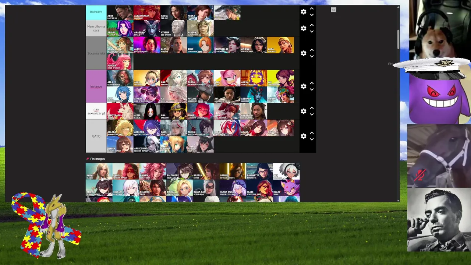
Task: Open settings gear for Soca na teta tier
Action: (304, 53)
